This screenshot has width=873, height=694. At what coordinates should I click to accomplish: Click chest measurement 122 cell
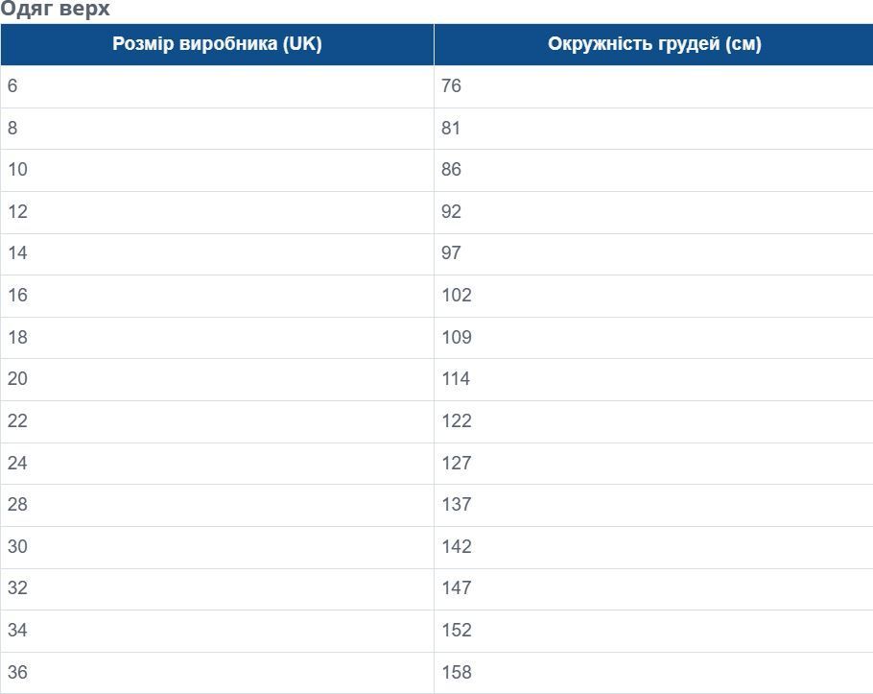[x=457, y=420]
